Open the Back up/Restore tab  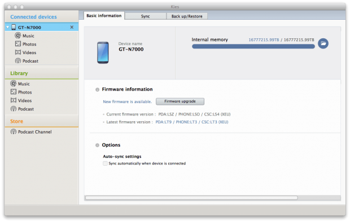[187, 16]
